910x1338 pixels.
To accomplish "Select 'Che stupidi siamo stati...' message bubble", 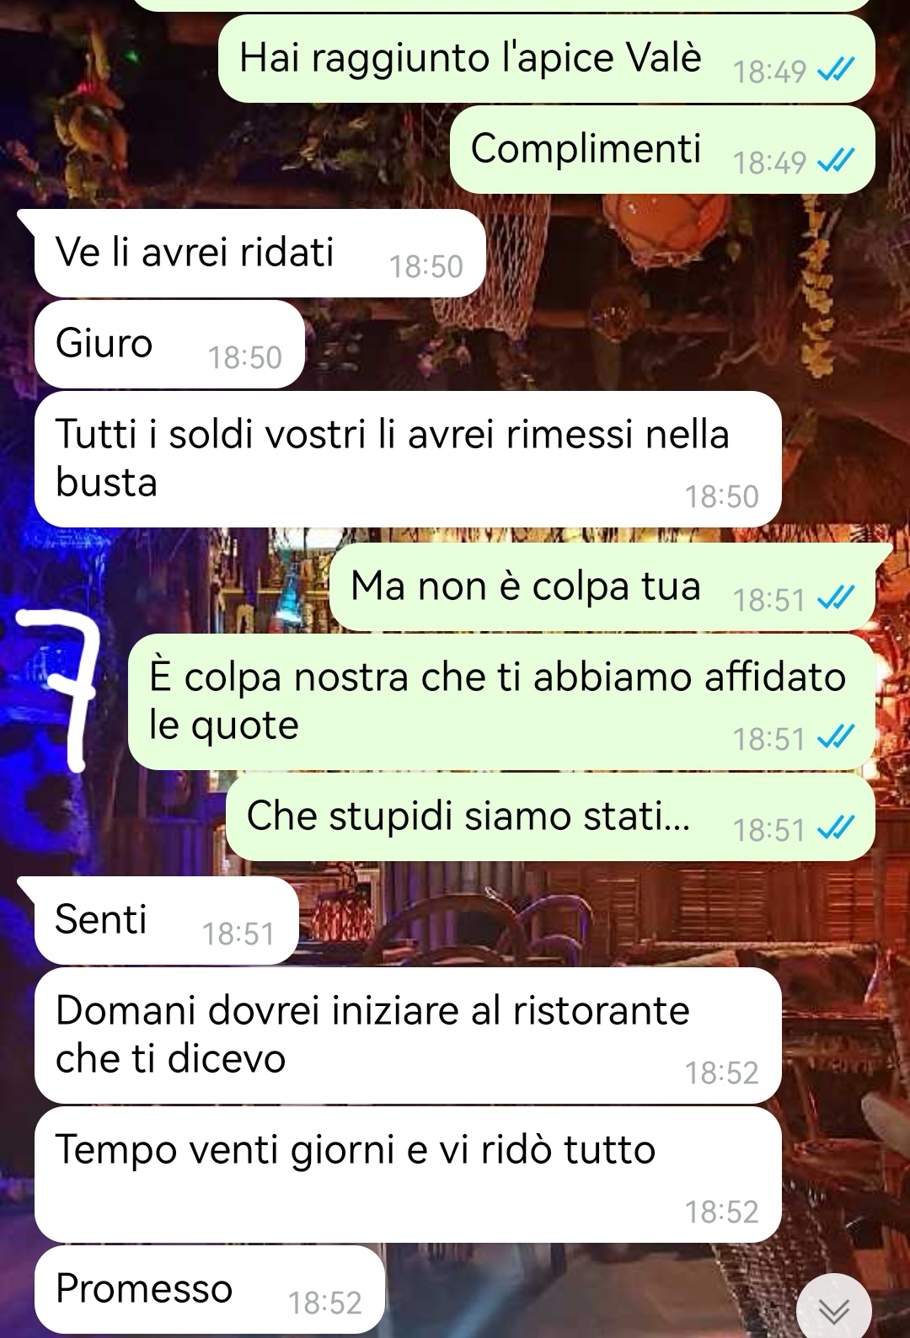I will point(550,817).
